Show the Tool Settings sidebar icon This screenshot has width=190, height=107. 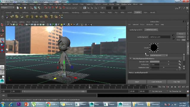coord(184,8)
